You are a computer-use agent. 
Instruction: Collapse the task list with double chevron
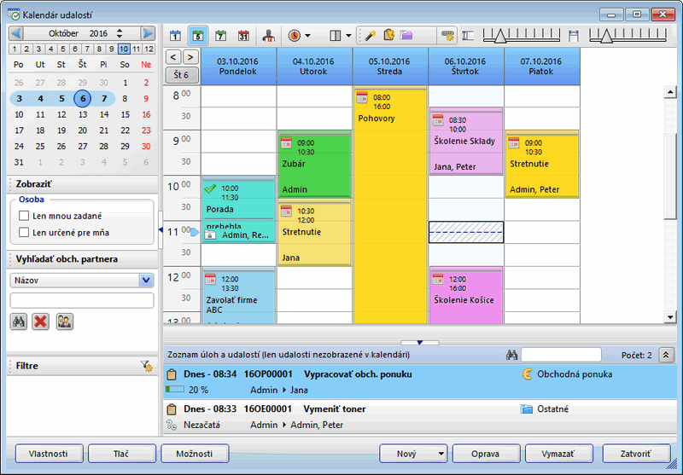[666, 355]
